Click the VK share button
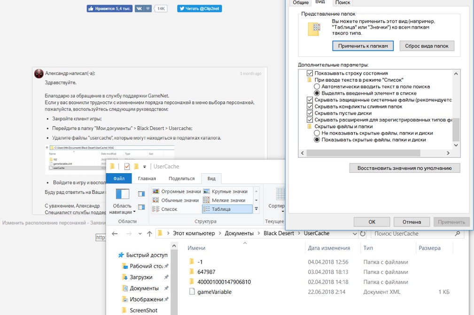Viewport: 474px width, 315px height. [x=143, y=8]
